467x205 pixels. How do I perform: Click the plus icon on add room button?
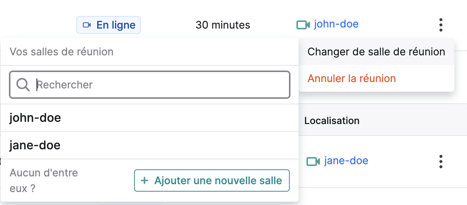point(144,181)
